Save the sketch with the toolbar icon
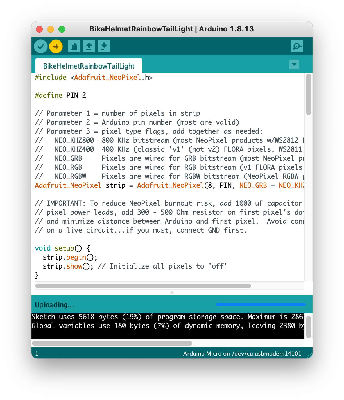The width and height of the screenshot is (344, 400). tap(104, 46)
